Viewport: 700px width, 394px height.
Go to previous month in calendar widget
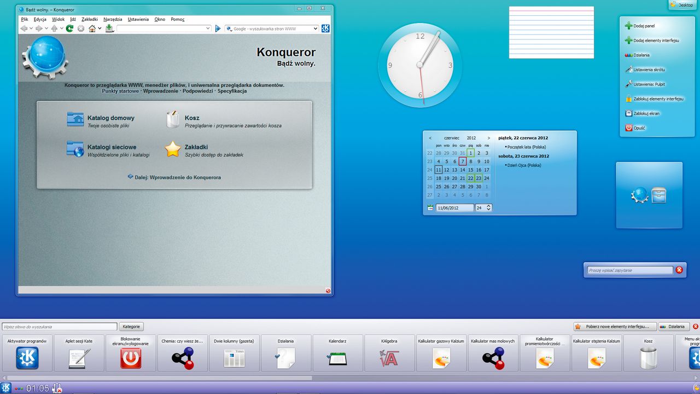(430, 138)
